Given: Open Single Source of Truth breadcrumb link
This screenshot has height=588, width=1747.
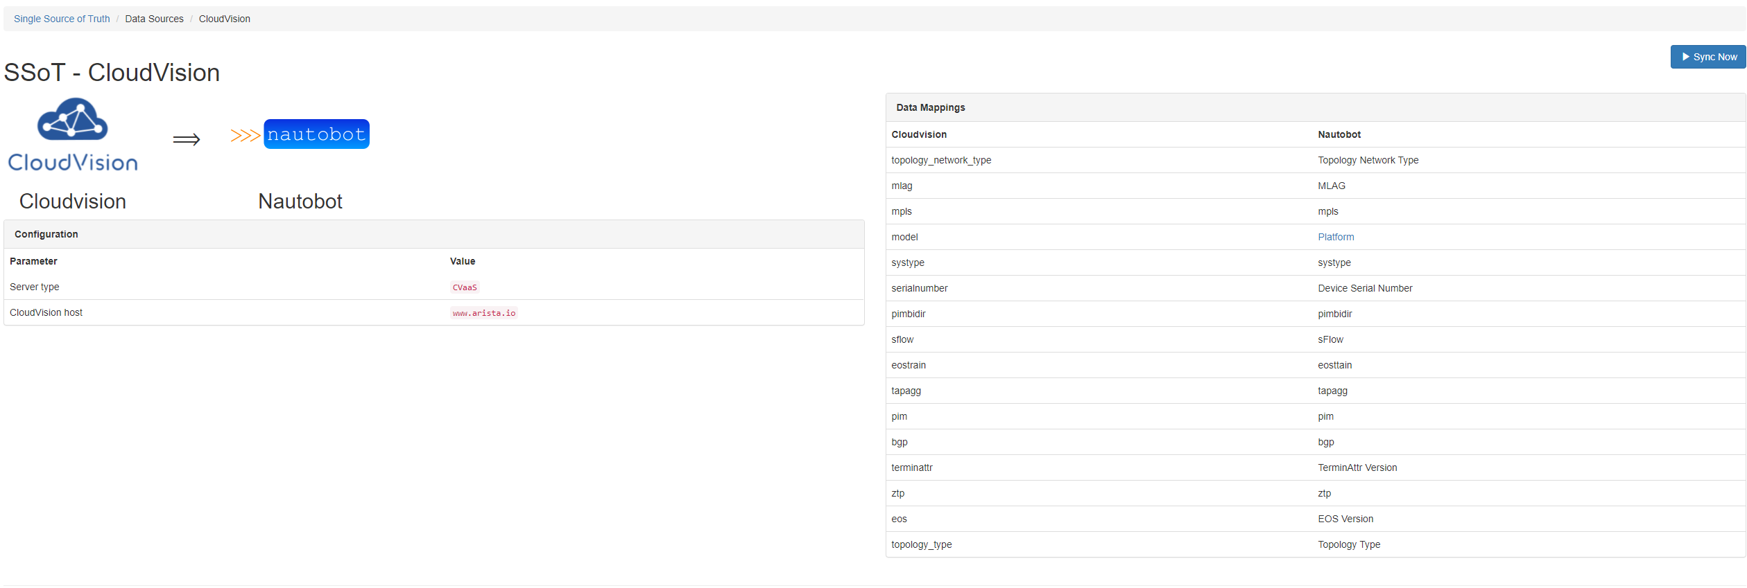Looking at the screenshot, I should [x=62, y=19].
